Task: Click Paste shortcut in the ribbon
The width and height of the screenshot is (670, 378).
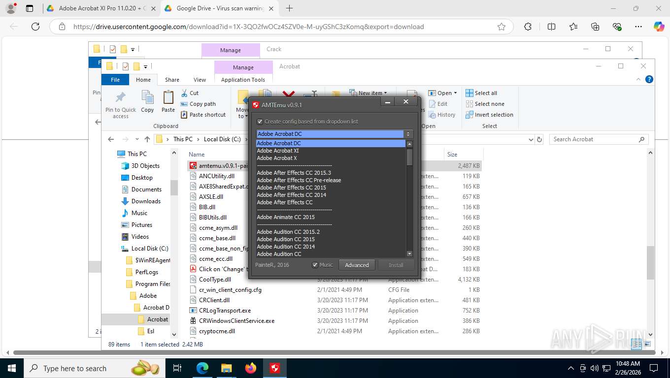Action: coord(203,115)
